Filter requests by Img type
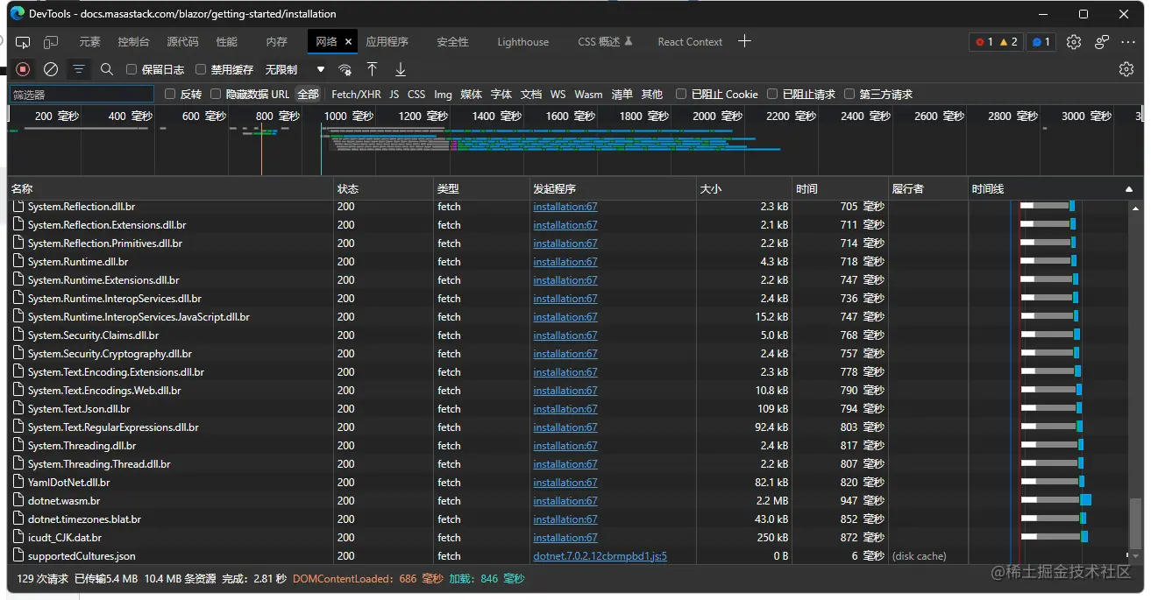The height and width of the screenshot is (600, 1151). [x=444, y=94]
